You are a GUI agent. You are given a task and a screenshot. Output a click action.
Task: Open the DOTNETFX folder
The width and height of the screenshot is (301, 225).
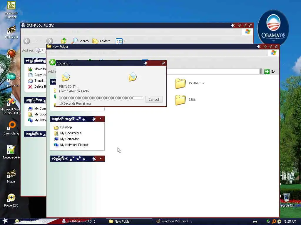click(190, 83)
